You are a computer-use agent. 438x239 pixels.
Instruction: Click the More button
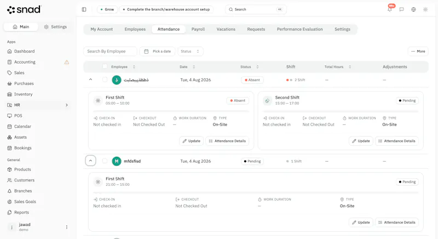pyautogui.click(x=418, y=52)
